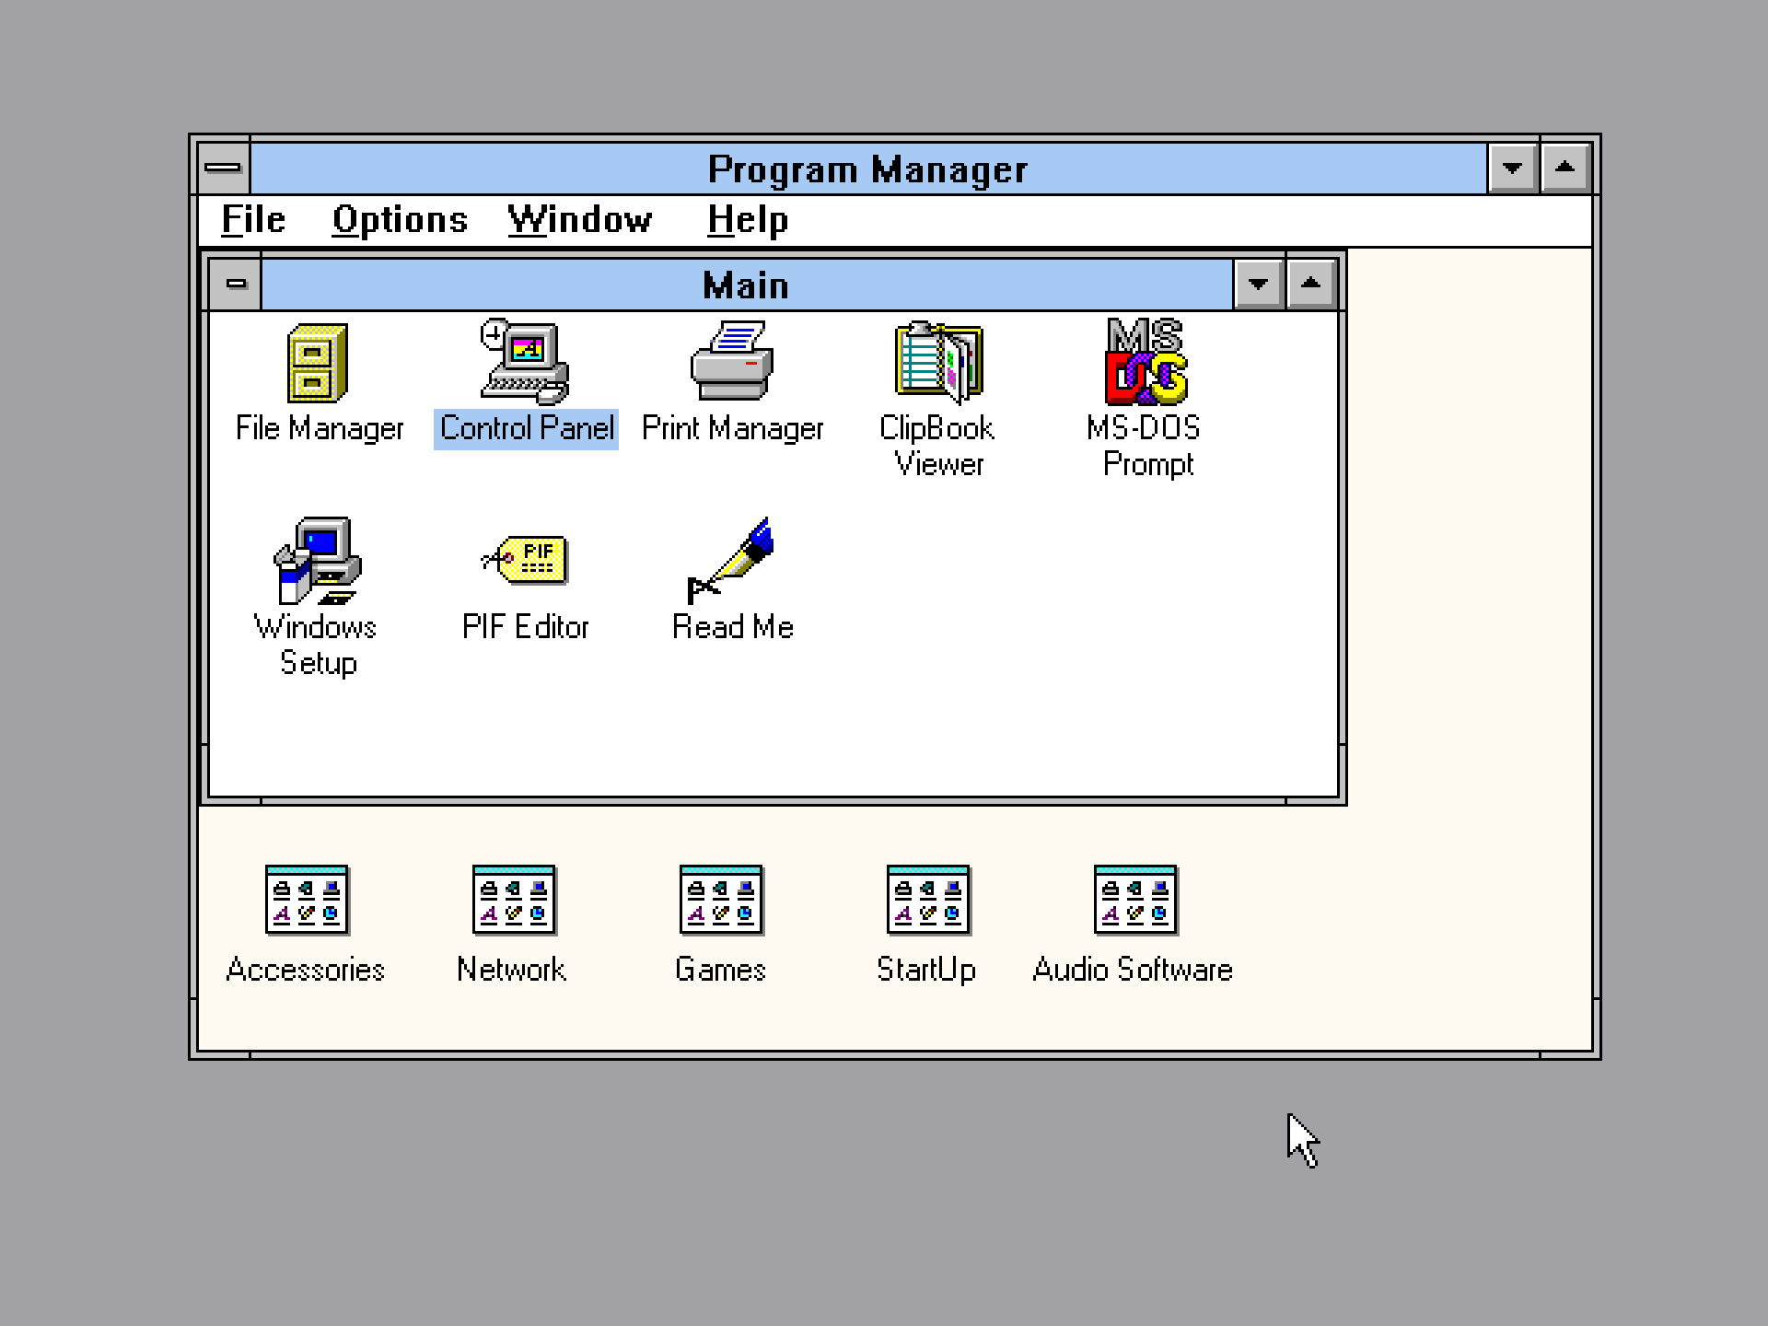The image size is (1768, 1326).
Task: Select the Control Panel icon
Action: coord(525,361)
